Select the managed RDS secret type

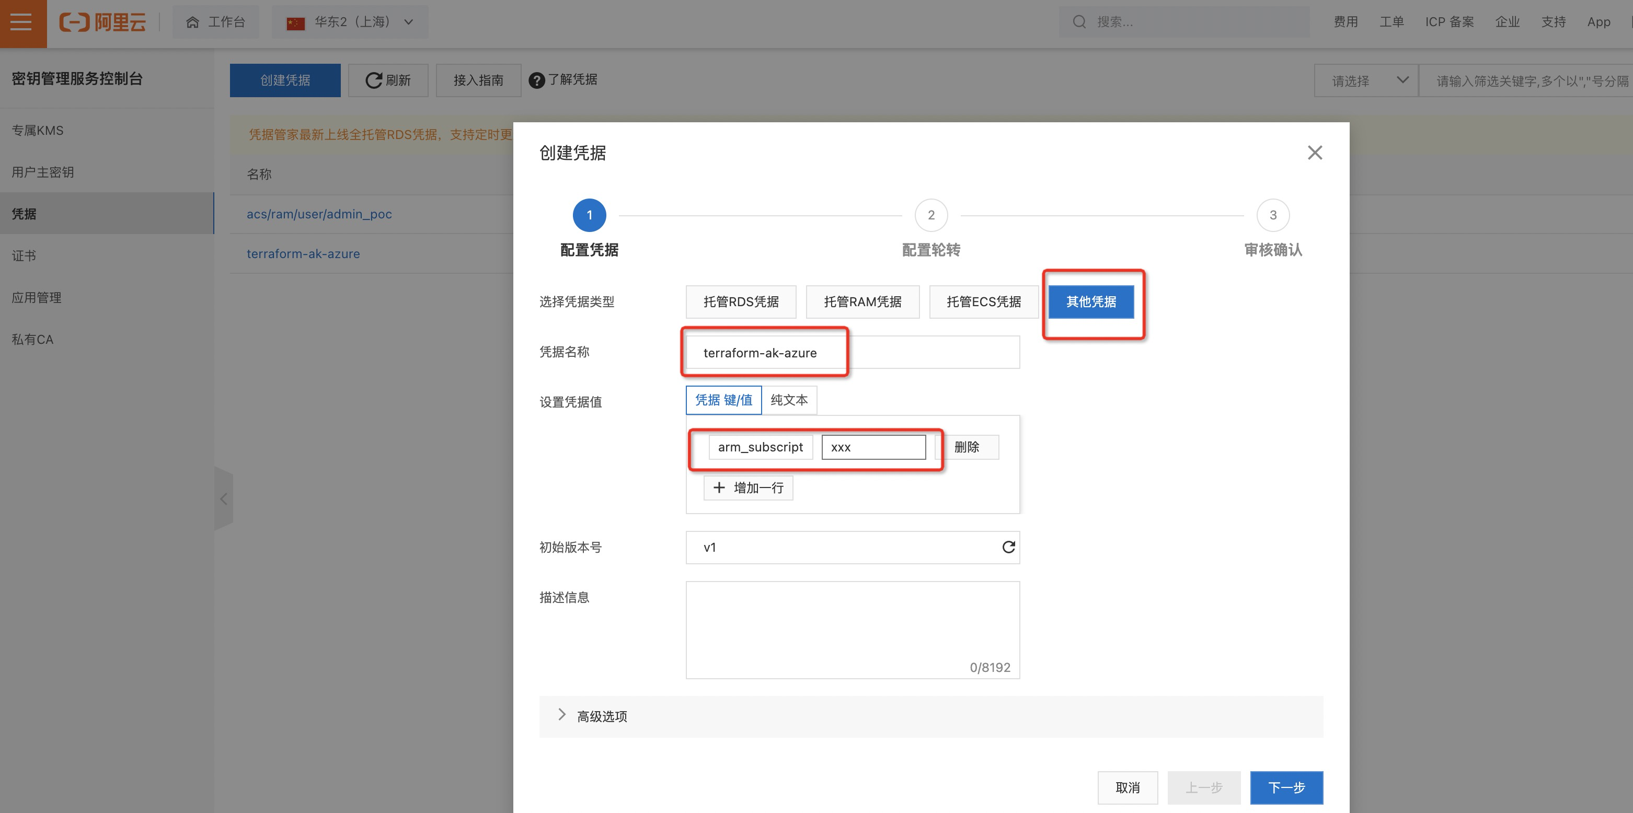click(x=740, y=301)
